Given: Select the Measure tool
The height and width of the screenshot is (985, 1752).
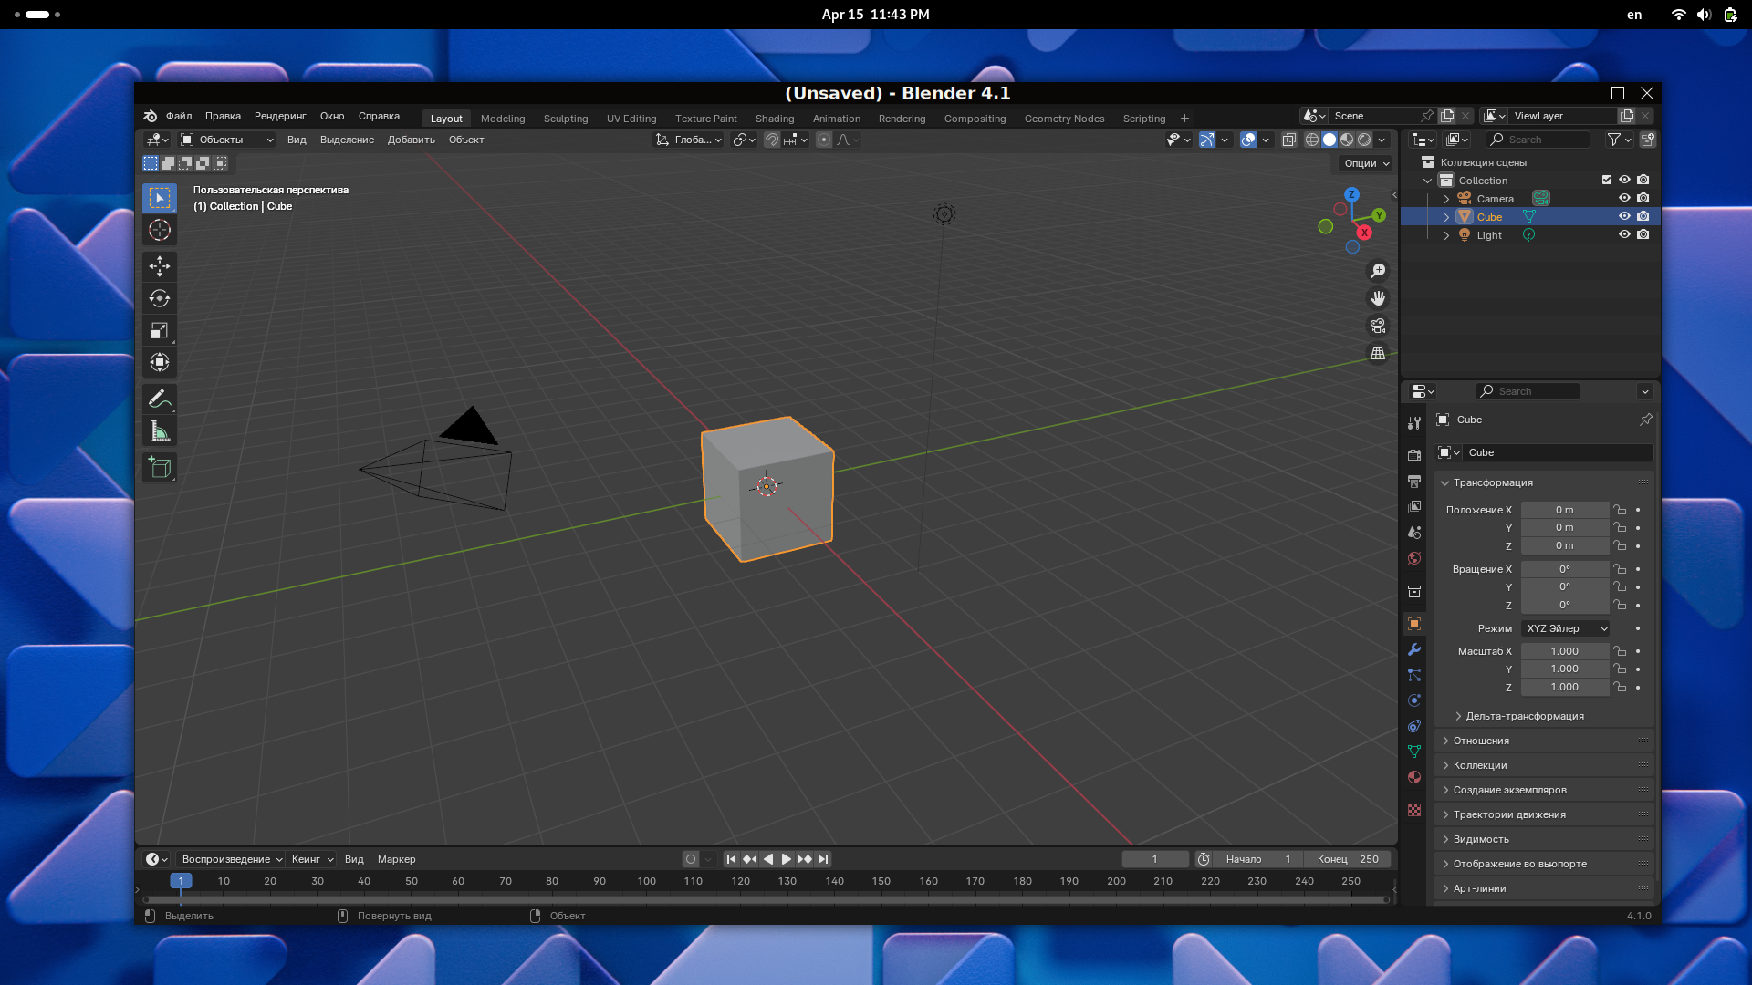Looking at the screenshot, I should coord(160,431).
